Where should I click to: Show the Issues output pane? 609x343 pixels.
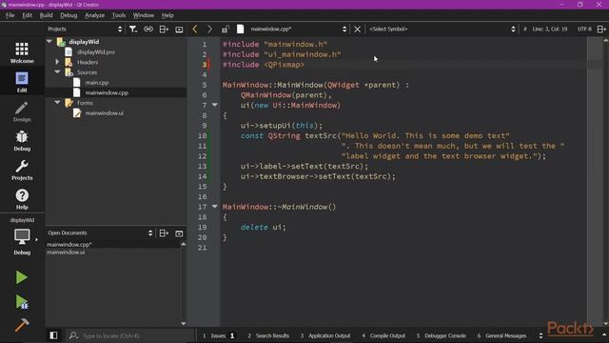219,335
